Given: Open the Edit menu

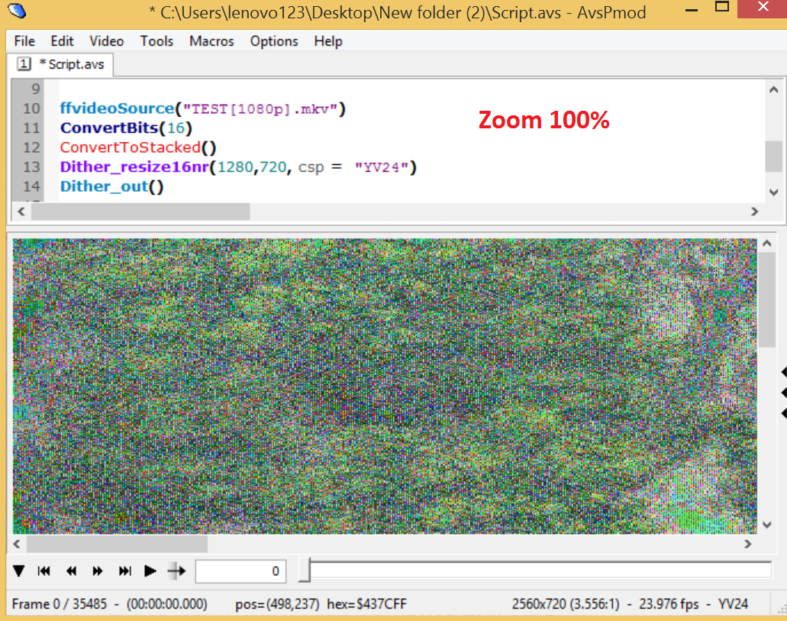Looking at the screenshot, I should (x=62, y=41).
